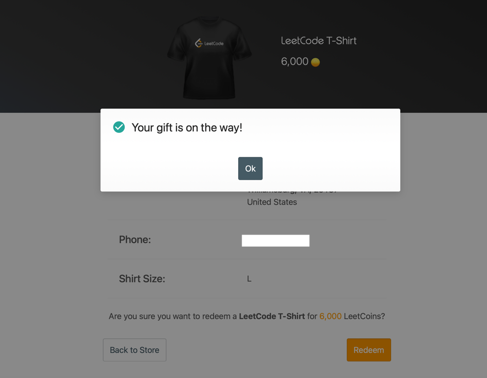Screen dimensions: 487x378
Task: Go back via the Back to Store button
Action: point(134,350)
